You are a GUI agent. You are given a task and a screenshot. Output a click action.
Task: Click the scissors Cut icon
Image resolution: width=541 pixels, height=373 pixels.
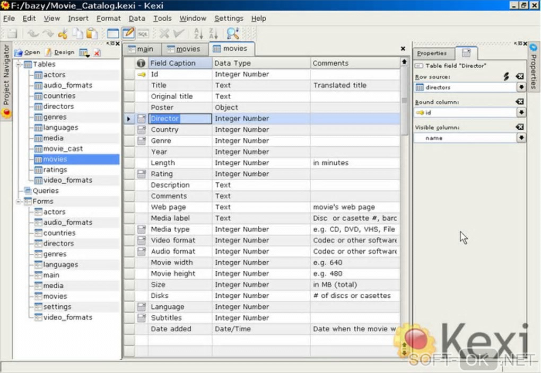click(x=63, y=33)
